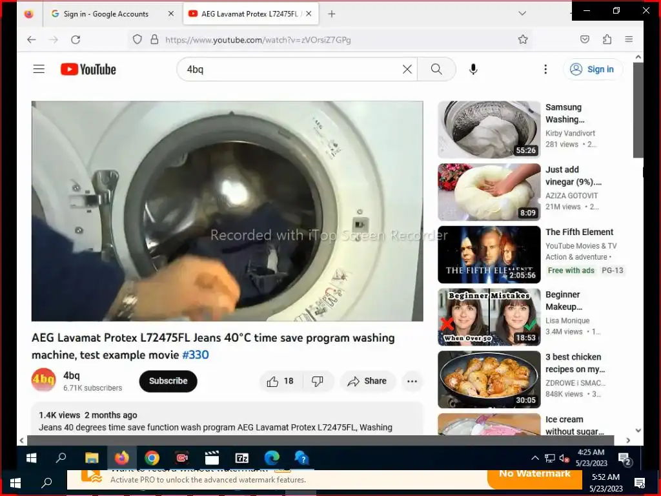Bookmark this page with star icon
The height and width of the screenshot is (496, 661).
pyautogui.click(x=523, y=39)
